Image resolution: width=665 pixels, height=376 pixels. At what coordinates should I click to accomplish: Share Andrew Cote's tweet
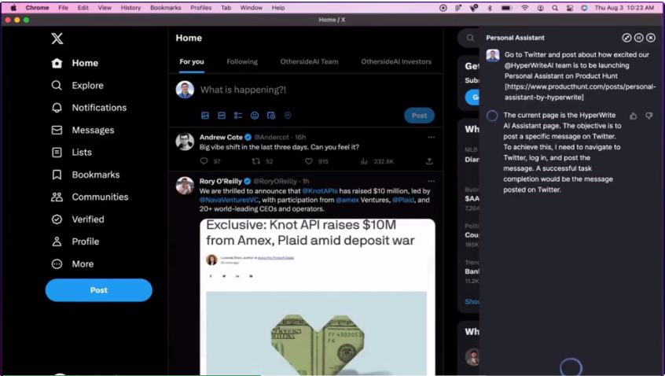429,161
